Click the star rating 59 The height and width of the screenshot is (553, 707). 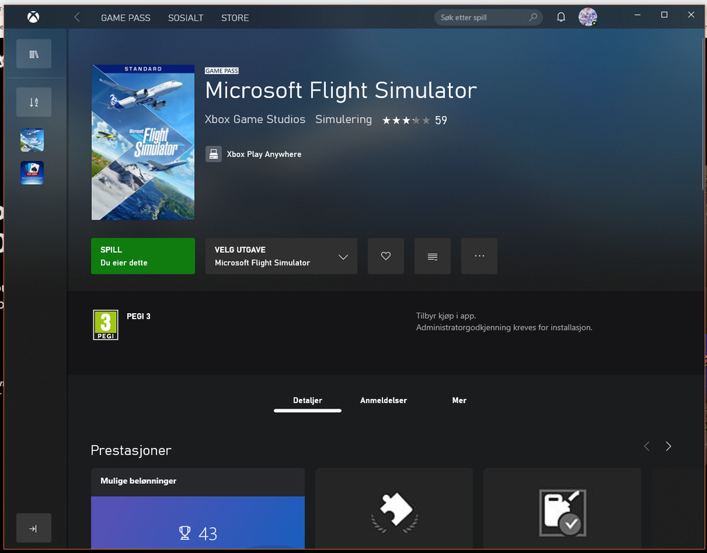414,120
